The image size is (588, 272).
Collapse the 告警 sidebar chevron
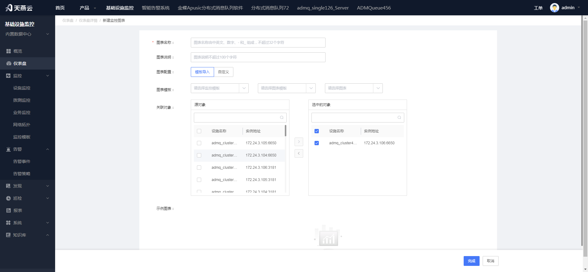(x=47, y=149)
